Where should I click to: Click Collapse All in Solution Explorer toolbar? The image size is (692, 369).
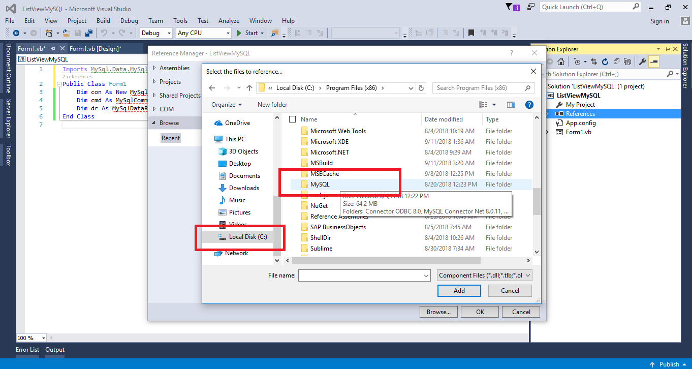click(x=616, y=61)
